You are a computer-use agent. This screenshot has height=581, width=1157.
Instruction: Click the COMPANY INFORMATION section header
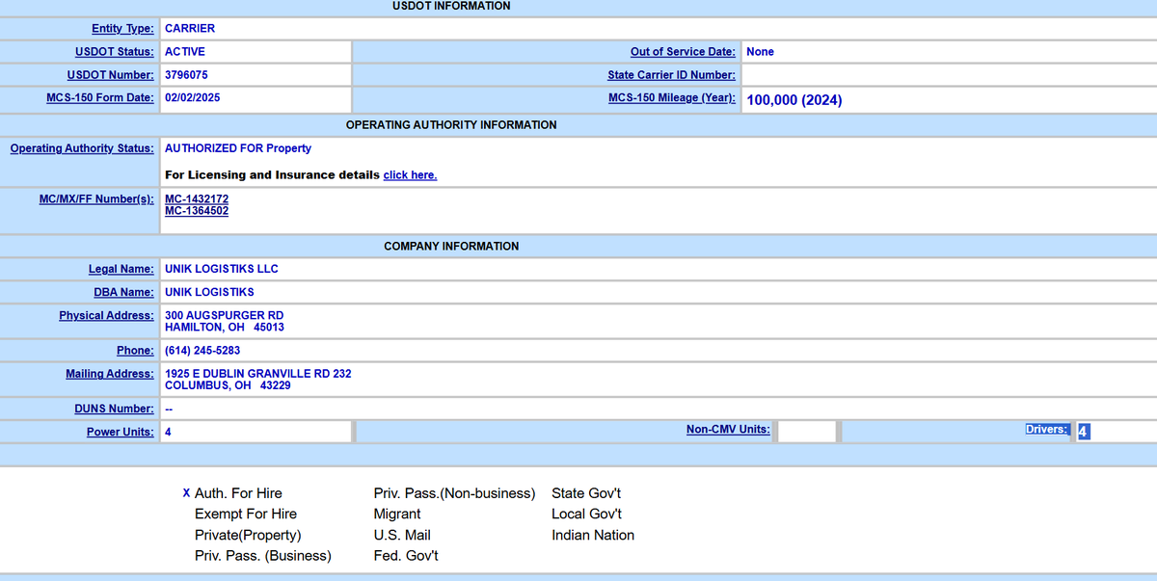[451, 247]
